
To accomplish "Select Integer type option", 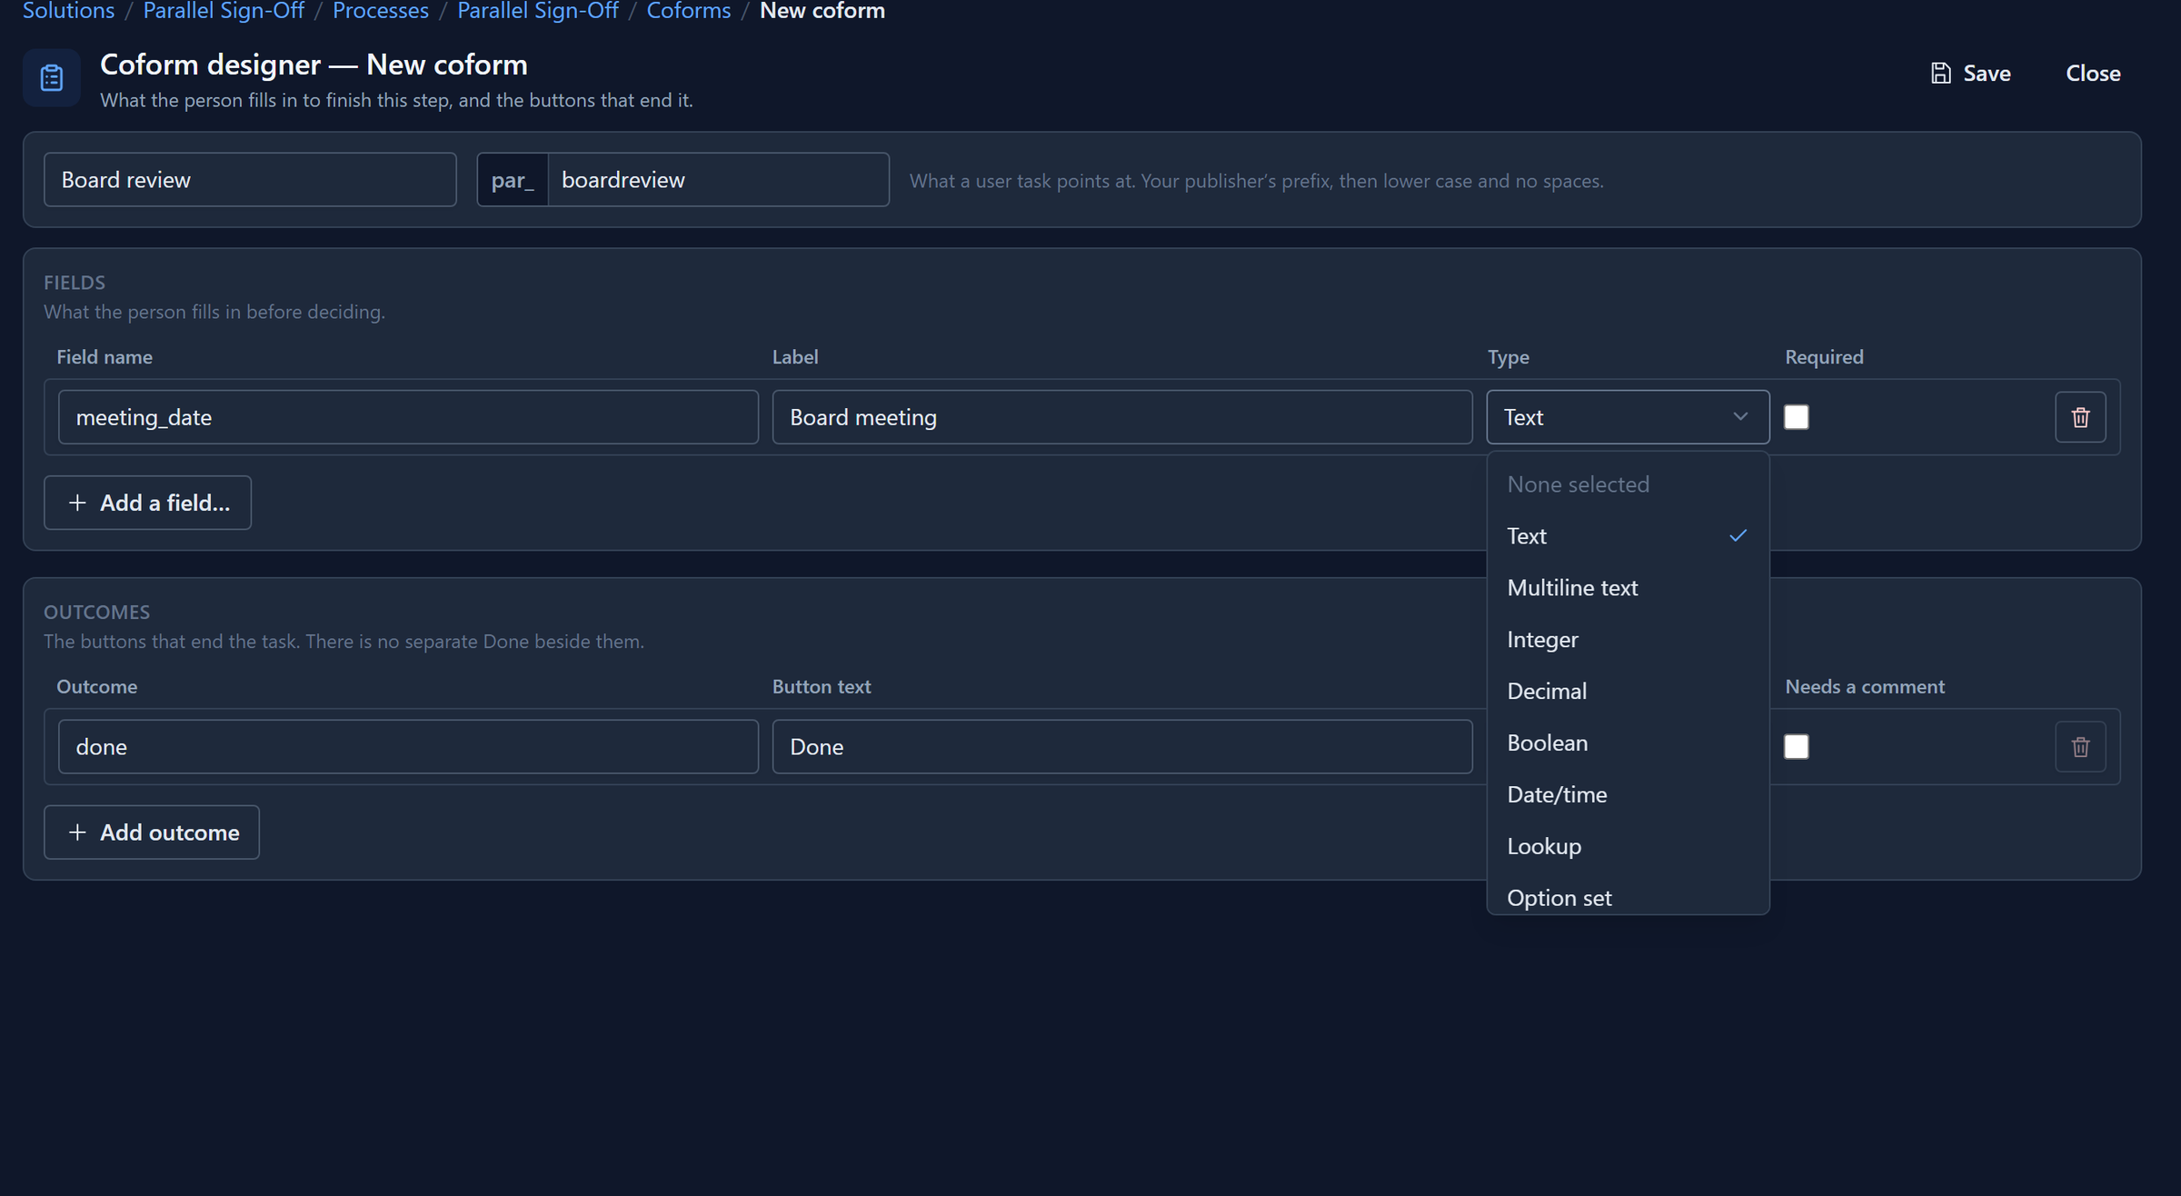I will click(1628, 640).
